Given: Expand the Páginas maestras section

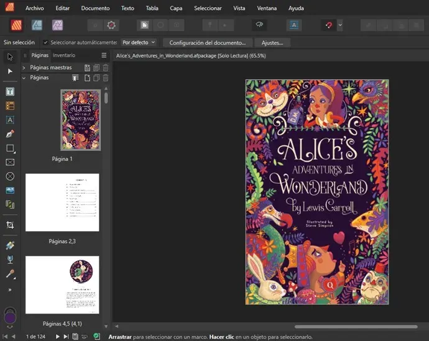Looking at the screenshot, I should 24,68.
